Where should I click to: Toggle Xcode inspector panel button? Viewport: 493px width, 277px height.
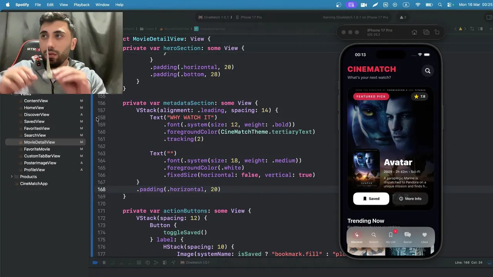489,17
